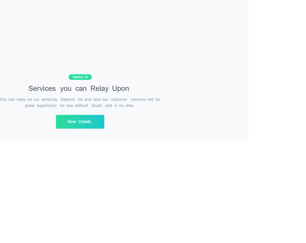Click the word amazing in the description
The height and width of the screenshot is (243, 306).
click(49, 99)
